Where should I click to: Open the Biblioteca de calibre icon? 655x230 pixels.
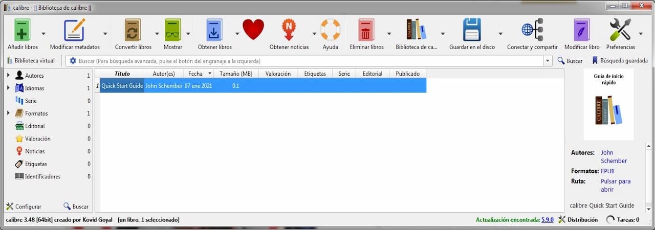(417, 30)
